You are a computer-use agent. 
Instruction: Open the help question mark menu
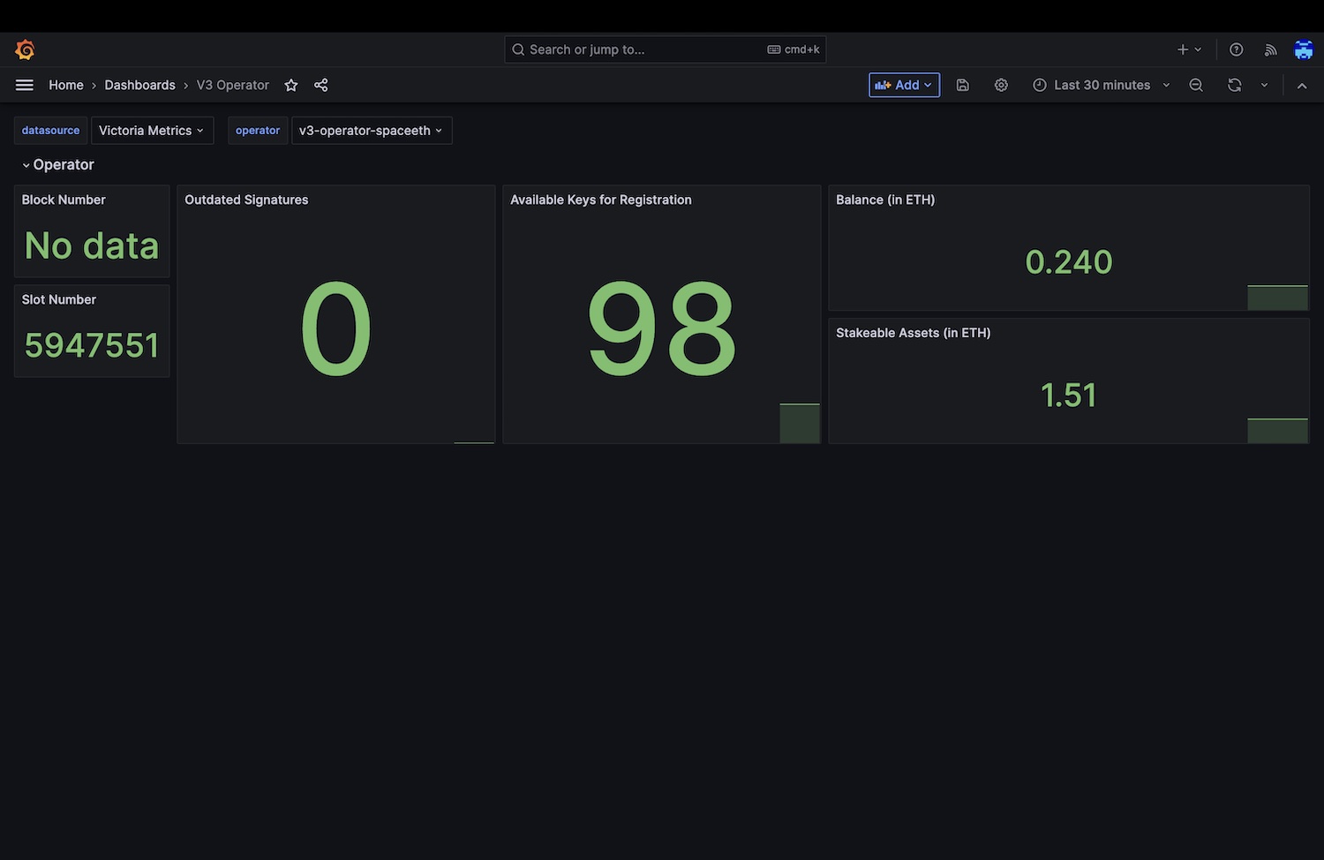coord(1237,49)
